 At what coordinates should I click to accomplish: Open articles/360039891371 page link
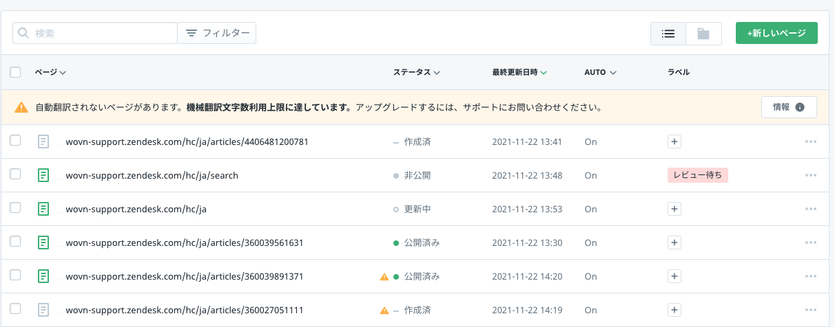click(x=185, y=276)
